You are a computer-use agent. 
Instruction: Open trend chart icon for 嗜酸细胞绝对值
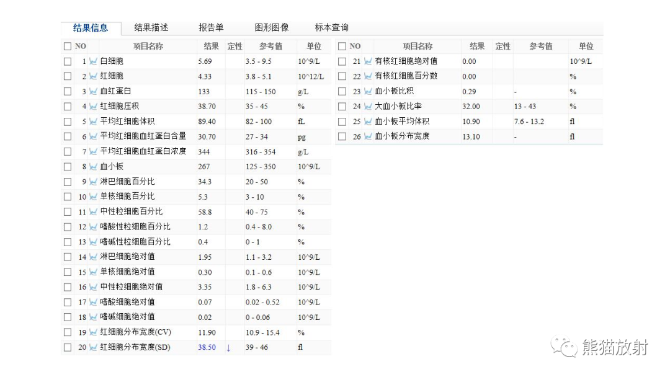click(x=93, y=303)
